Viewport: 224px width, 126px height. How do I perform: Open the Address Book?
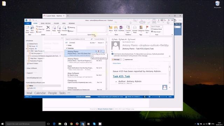tap(156, 29)
